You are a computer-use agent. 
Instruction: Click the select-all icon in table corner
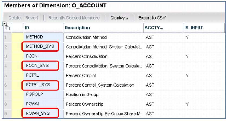[x=7, y=27]
